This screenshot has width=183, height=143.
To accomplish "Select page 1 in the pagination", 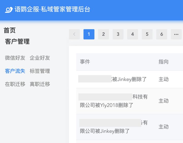I will point(89,34).
